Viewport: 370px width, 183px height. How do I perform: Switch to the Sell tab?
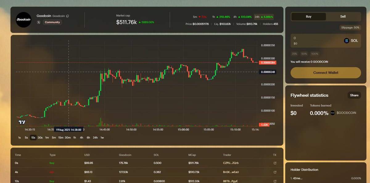click(x=343, y=17)
